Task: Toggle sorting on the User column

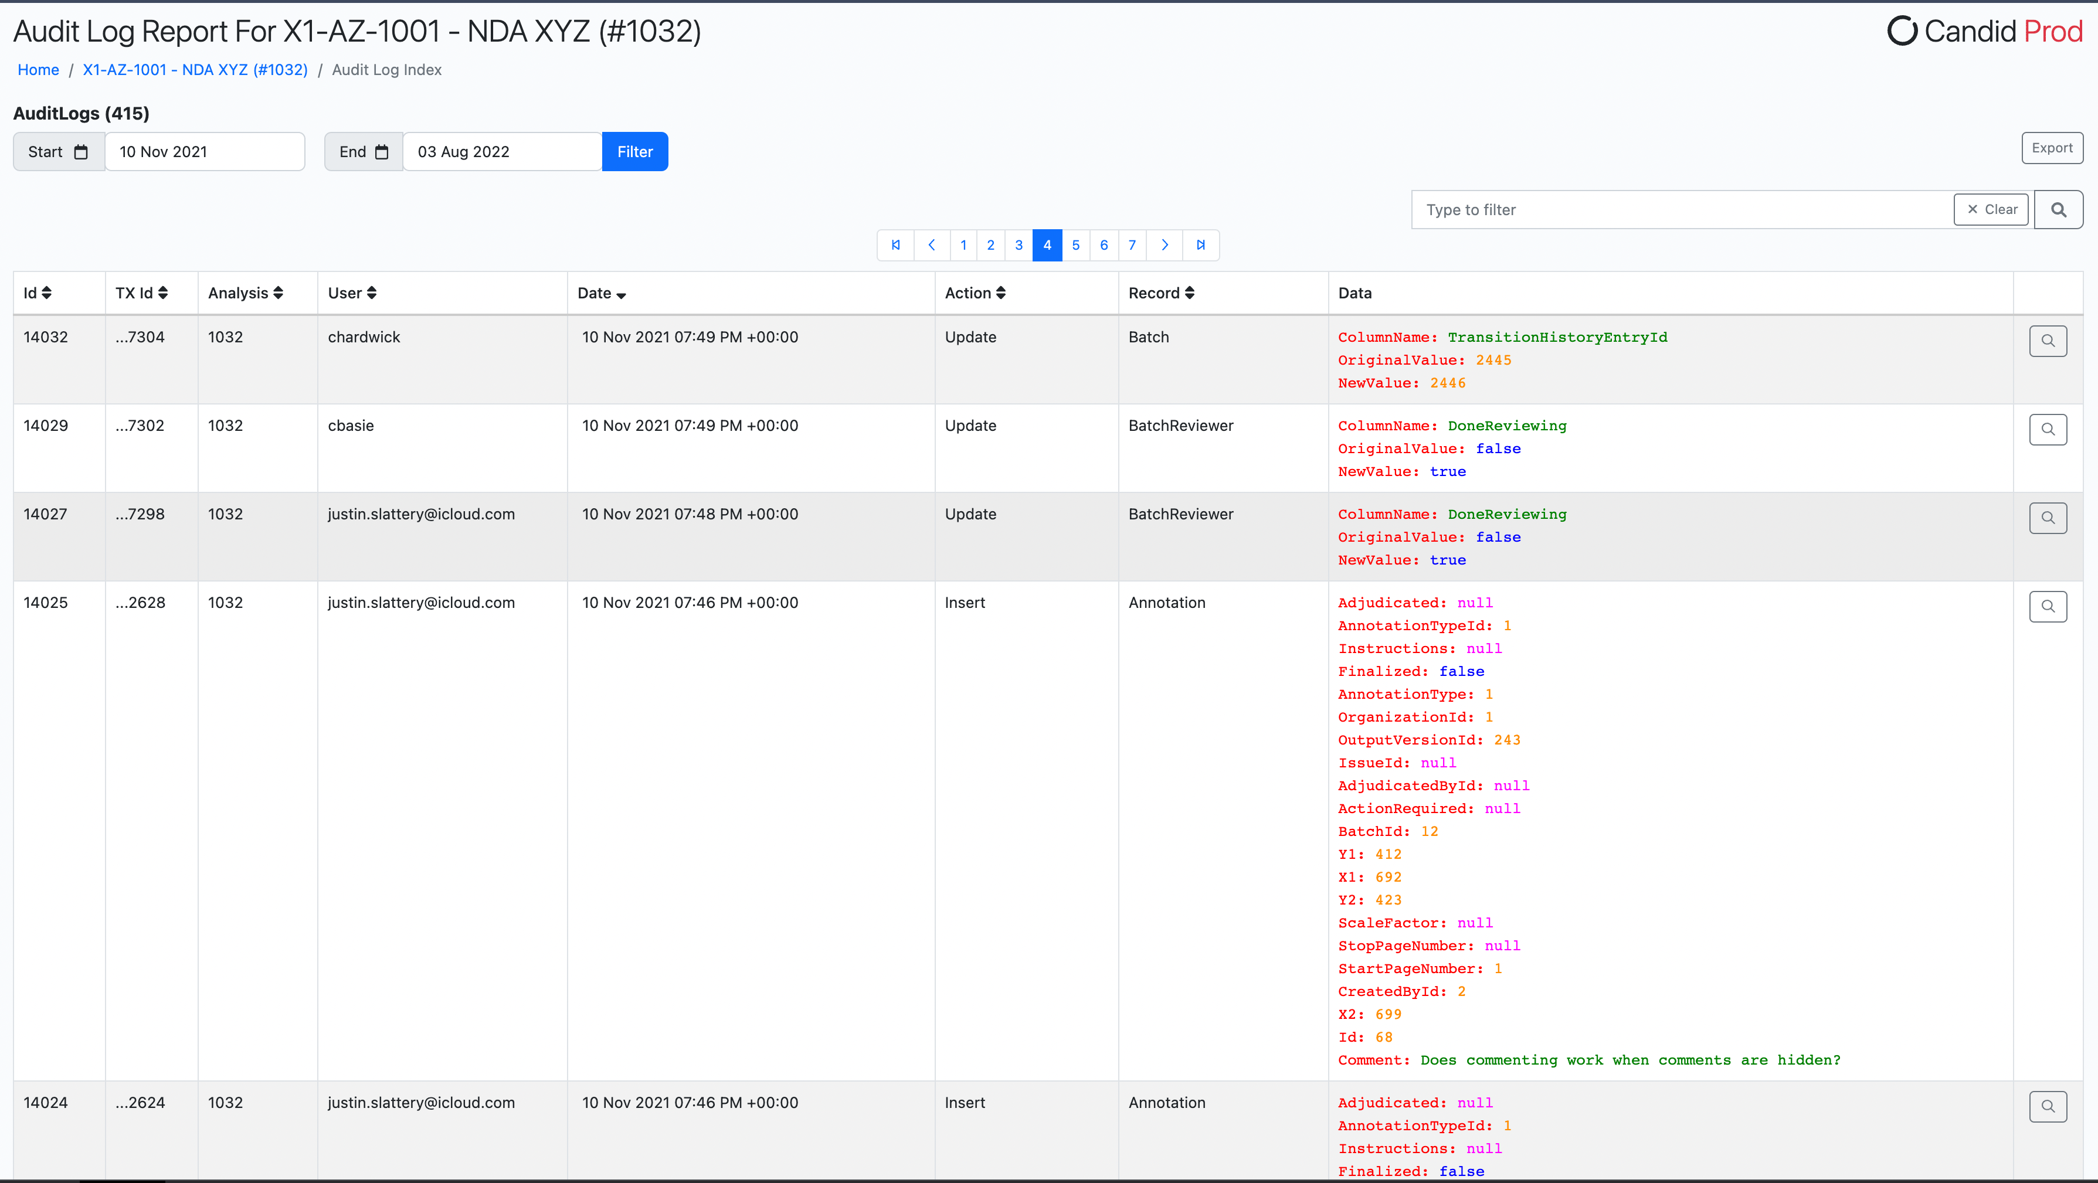Action: (351, 293)
